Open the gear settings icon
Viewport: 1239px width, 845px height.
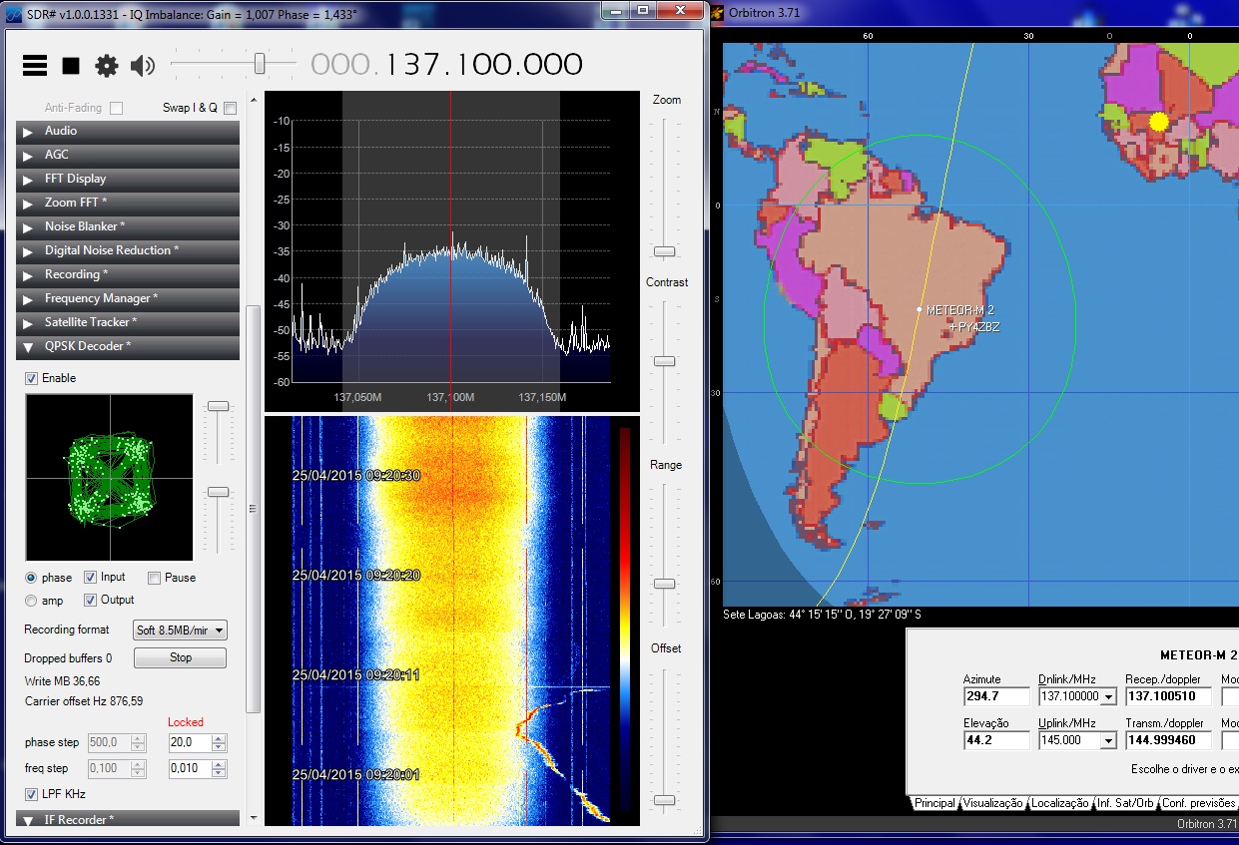pos(107,66)
